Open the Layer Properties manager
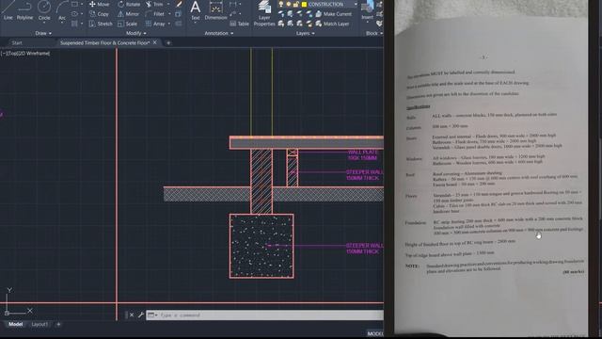This screenshot has height=339, width=602. 264,13
